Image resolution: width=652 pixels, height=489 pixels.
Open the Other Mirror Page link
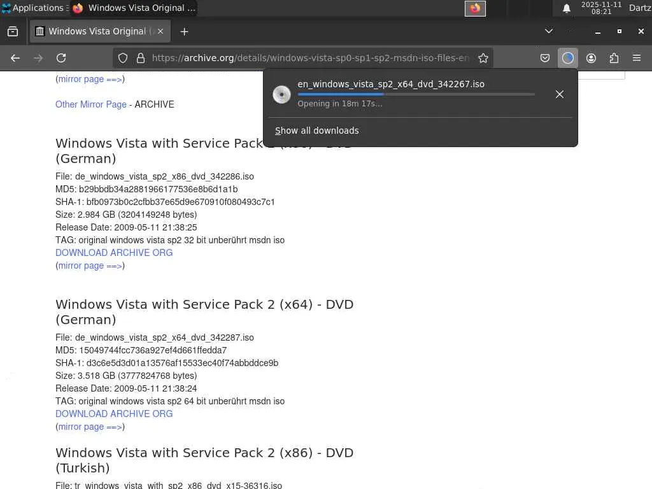click(91, 104)
